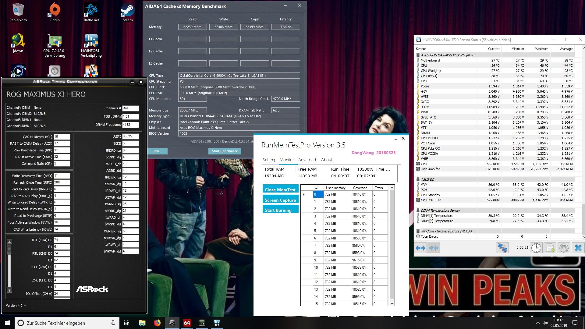Open the Papierkorb recycle bin icon

pyautogui.click(x=18, y=12)
